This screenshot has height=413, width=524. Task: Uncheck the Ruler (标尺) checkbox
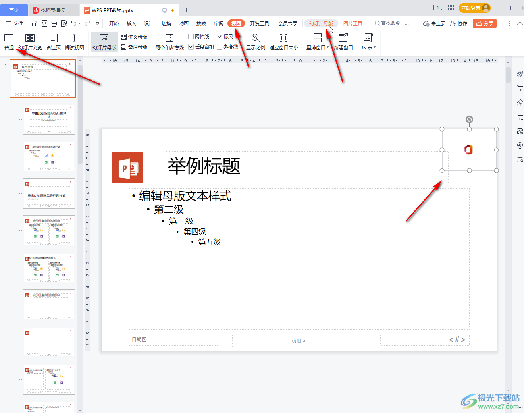tap(220, 37)
